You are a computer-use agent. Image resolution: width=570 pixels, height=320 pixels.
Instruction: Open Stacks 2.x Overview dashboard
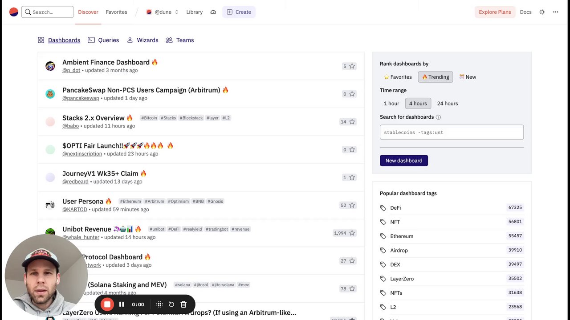click(x=94, y=118)
